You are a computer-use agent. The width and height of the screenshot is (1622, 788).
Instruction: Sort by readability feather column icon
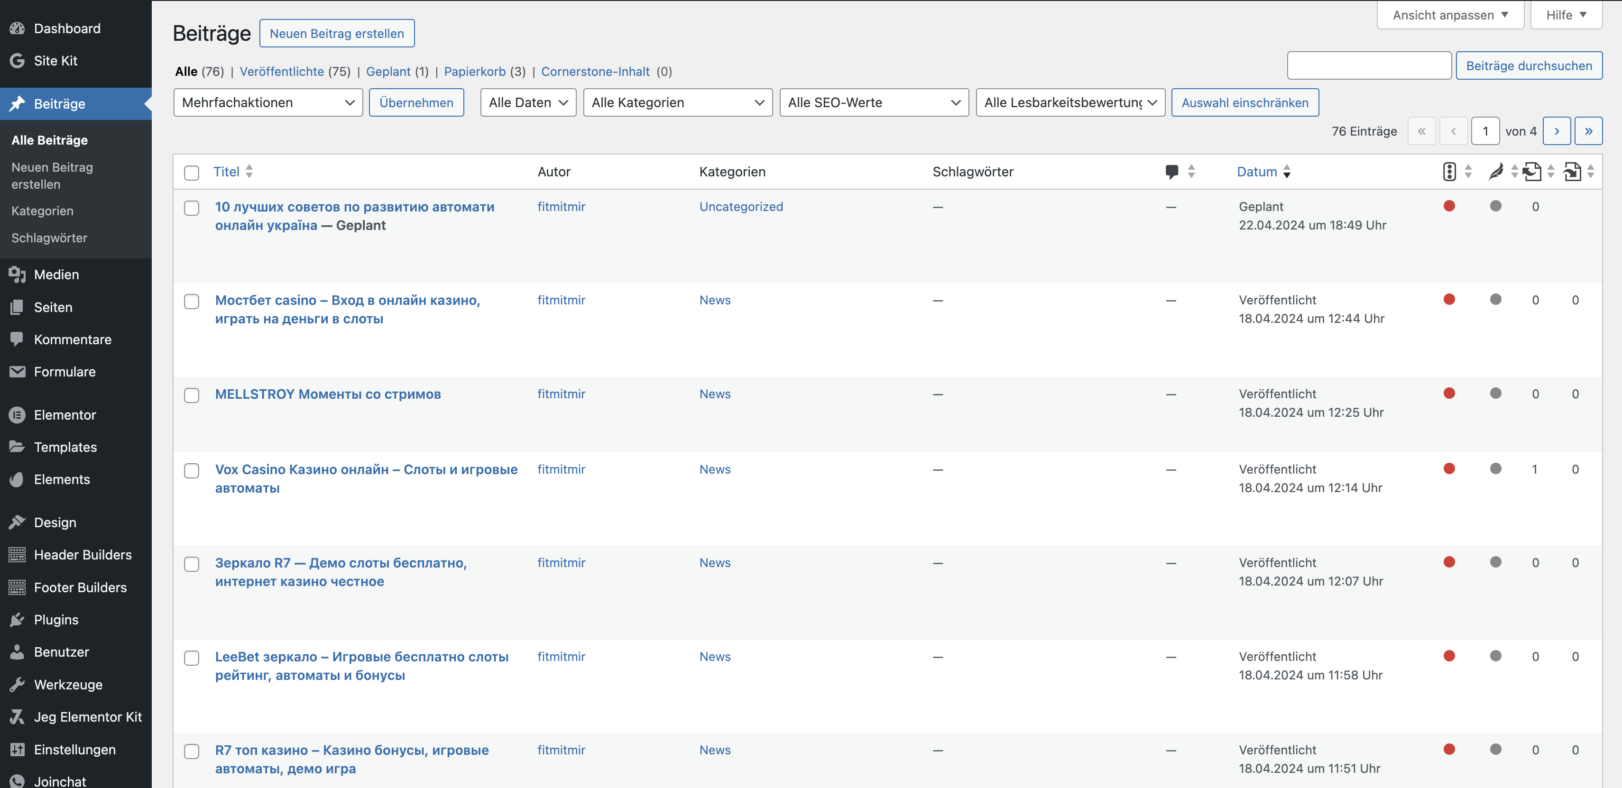[x=1495, y=171]
